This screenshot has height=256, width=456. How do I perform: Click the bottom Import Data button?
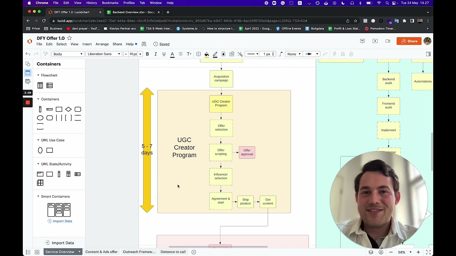[59, 243]
